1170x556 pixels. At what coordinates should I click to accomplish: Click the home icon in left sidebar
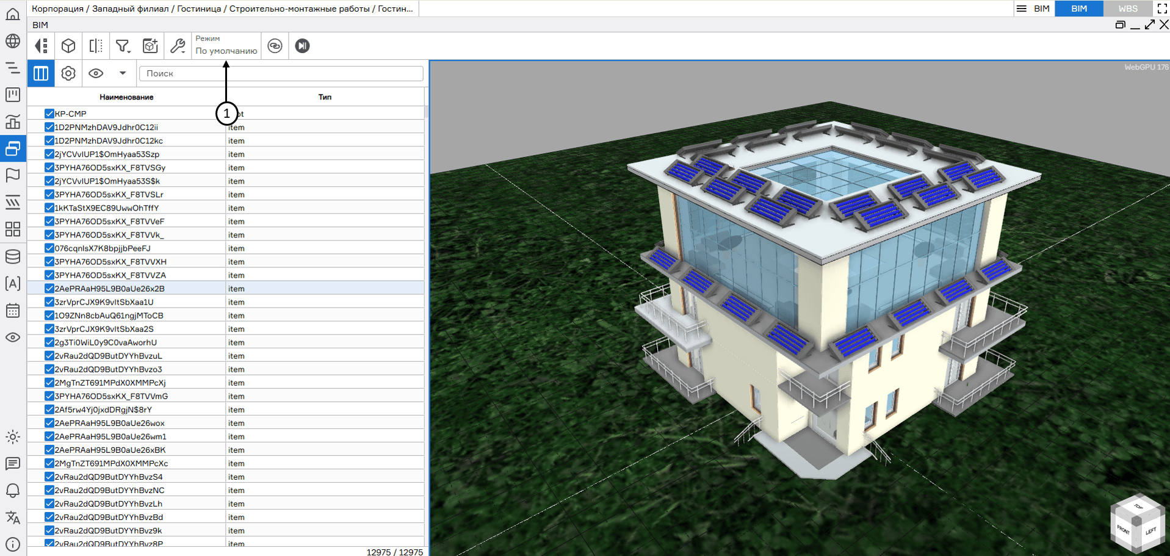[x=13, y=14]
